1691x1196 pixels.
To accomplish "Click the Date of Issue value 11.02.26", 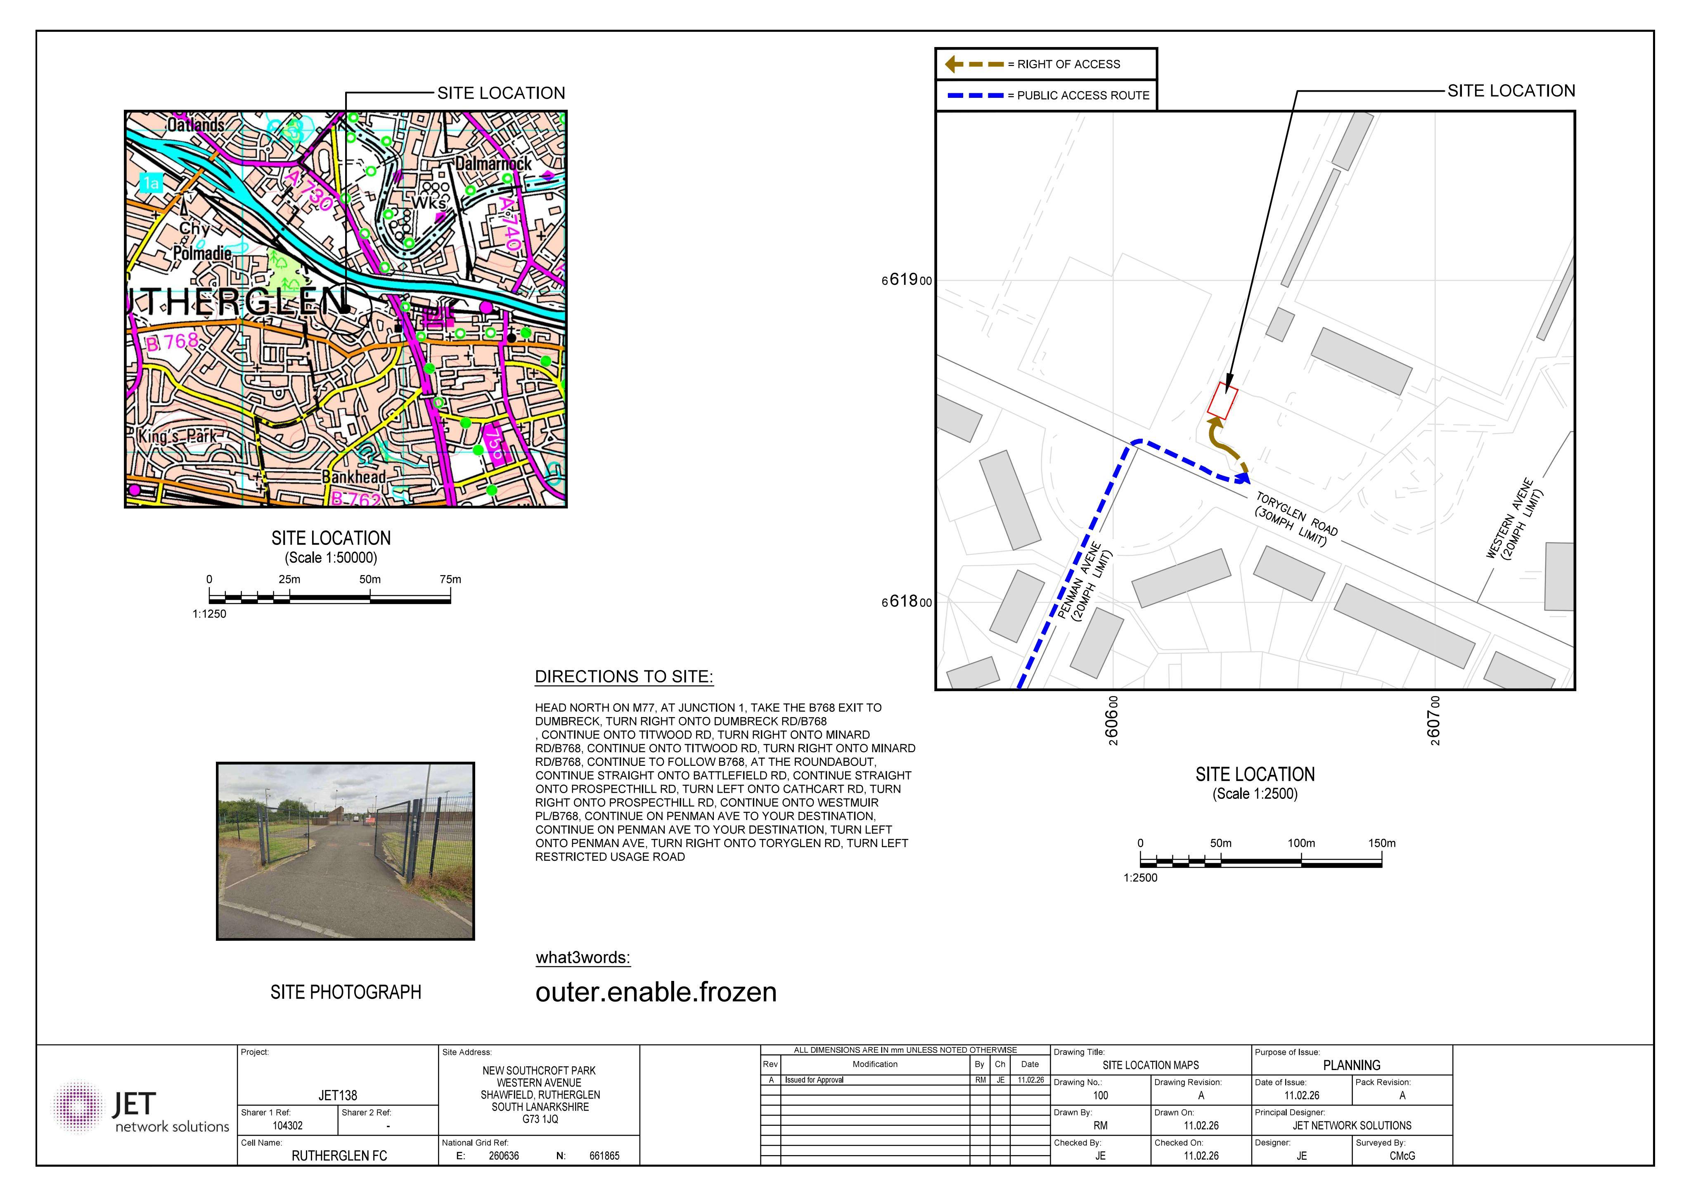I will tap(1301, 1096).
